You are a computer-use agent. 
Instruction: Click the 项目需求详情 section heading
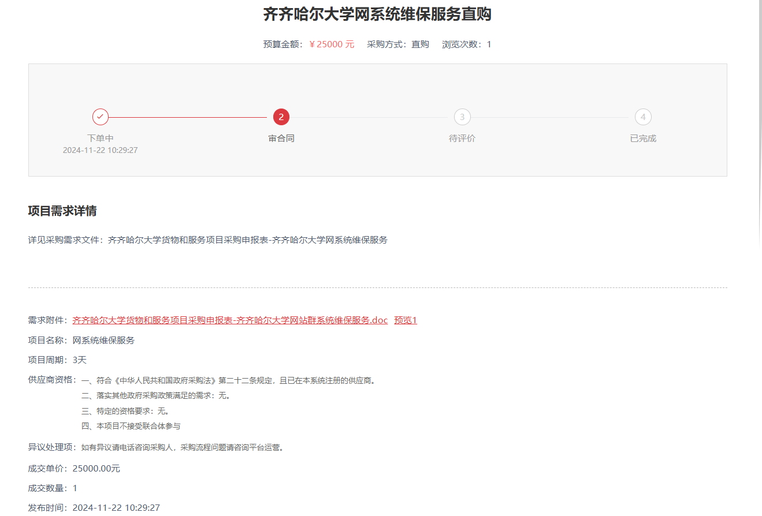point(62,211)
